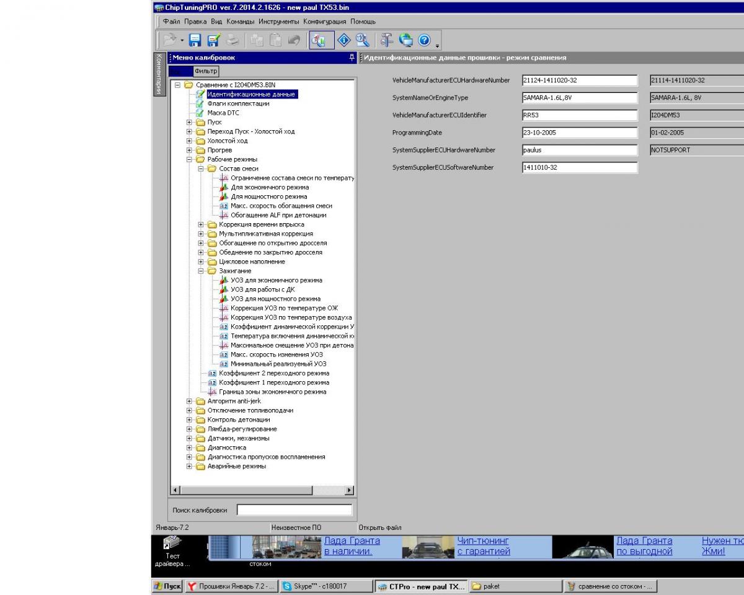Click the Флаги комплектации checkmark icon
Viewport: 744px width, 595px height.
click(x=200, y=104)
